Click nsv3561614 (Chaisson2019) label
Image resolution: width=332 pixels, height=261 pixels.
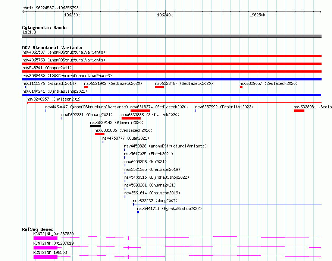coord(152,193)
